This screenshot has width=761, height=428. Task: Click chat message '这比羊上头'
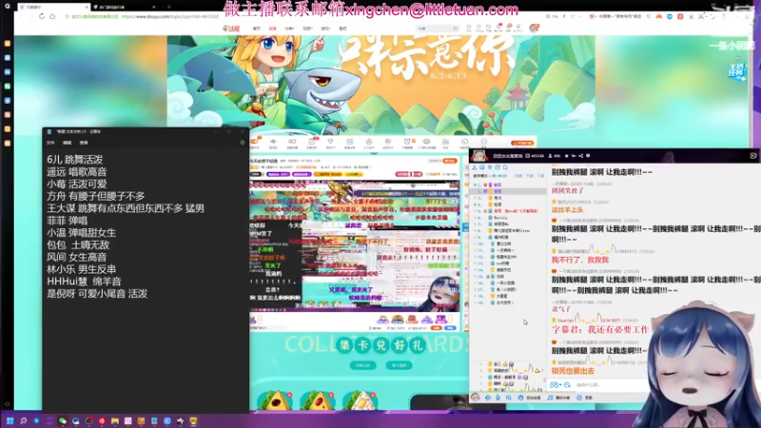[x=567, y=209]
